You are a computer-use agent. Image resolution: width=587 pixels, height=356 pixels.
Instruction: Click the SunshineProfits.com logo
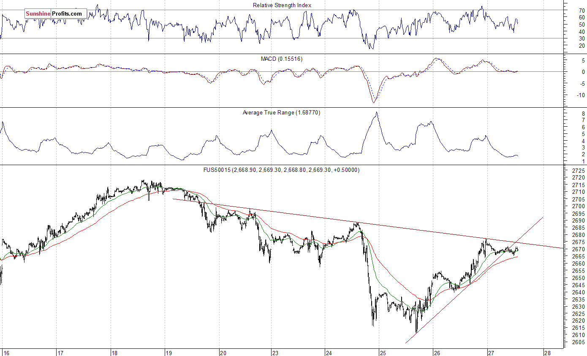(55, 14)
